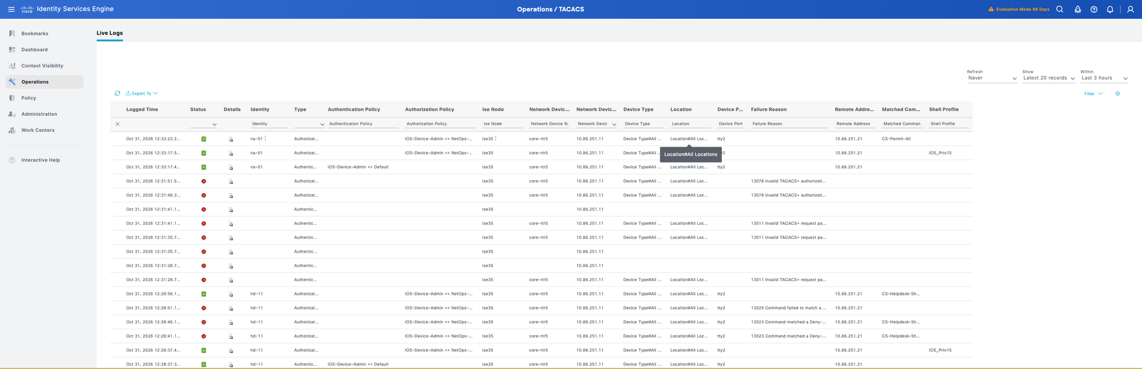Open the Status filter dropdown
Image resolution: width=1142 pixels, height=369 pixels.
point(203,124)
